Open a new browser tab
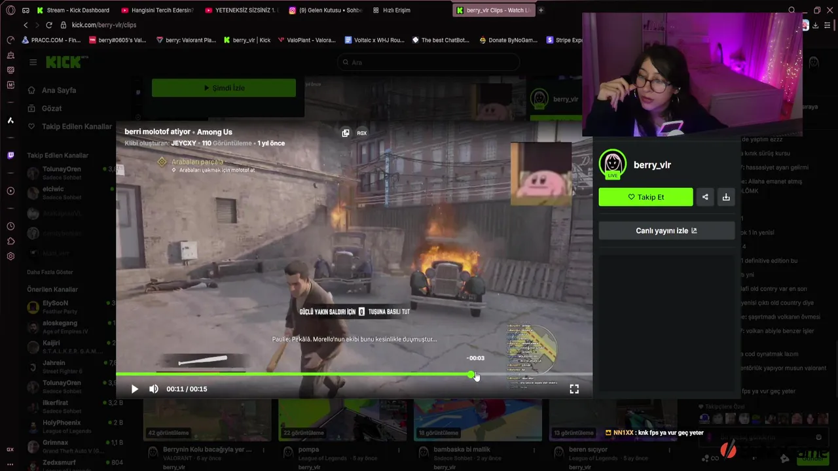This screenshot has width=838, height=471. click(x=541, y=10)
